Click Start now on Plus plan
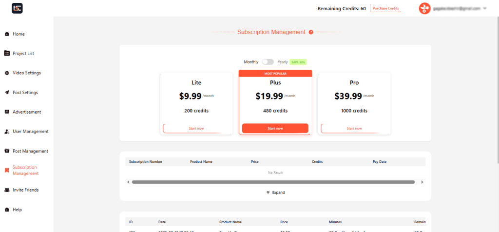This screenshot has width=499, height=232. tap(275, 128)
